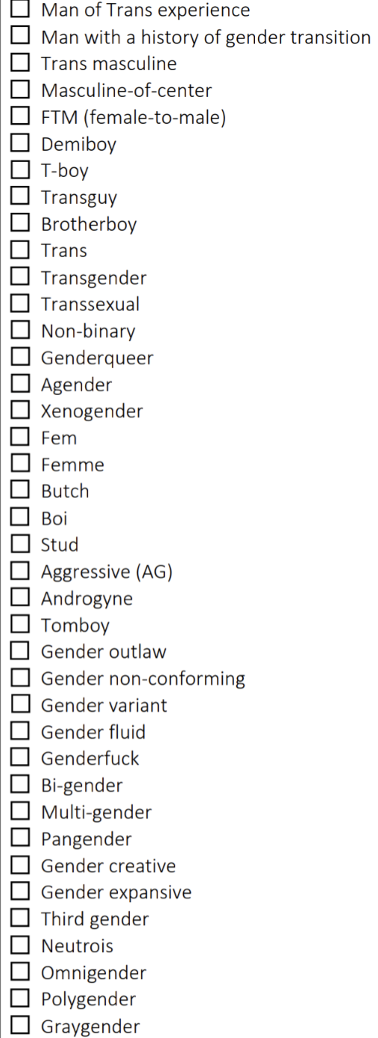
Task: Tick the Bi-gender checkbox
Action: tap(20, 786)
